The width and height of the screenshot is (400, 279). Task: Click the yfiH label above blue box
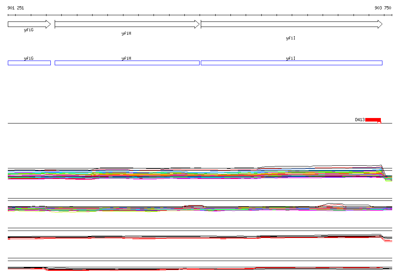[x=126, y=58]
